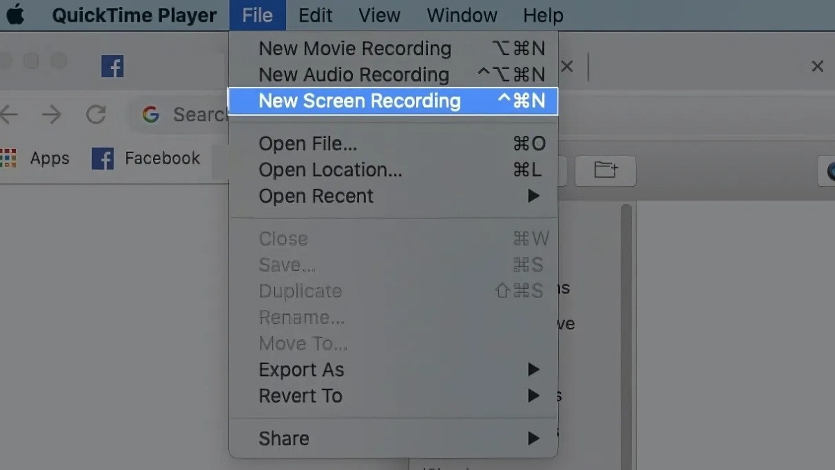Close the tab with the X left of the separator

coord(567,67)
